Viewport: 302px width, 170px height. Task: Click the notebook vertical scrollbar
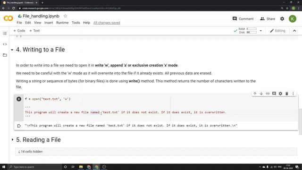(x=300, y=121)
